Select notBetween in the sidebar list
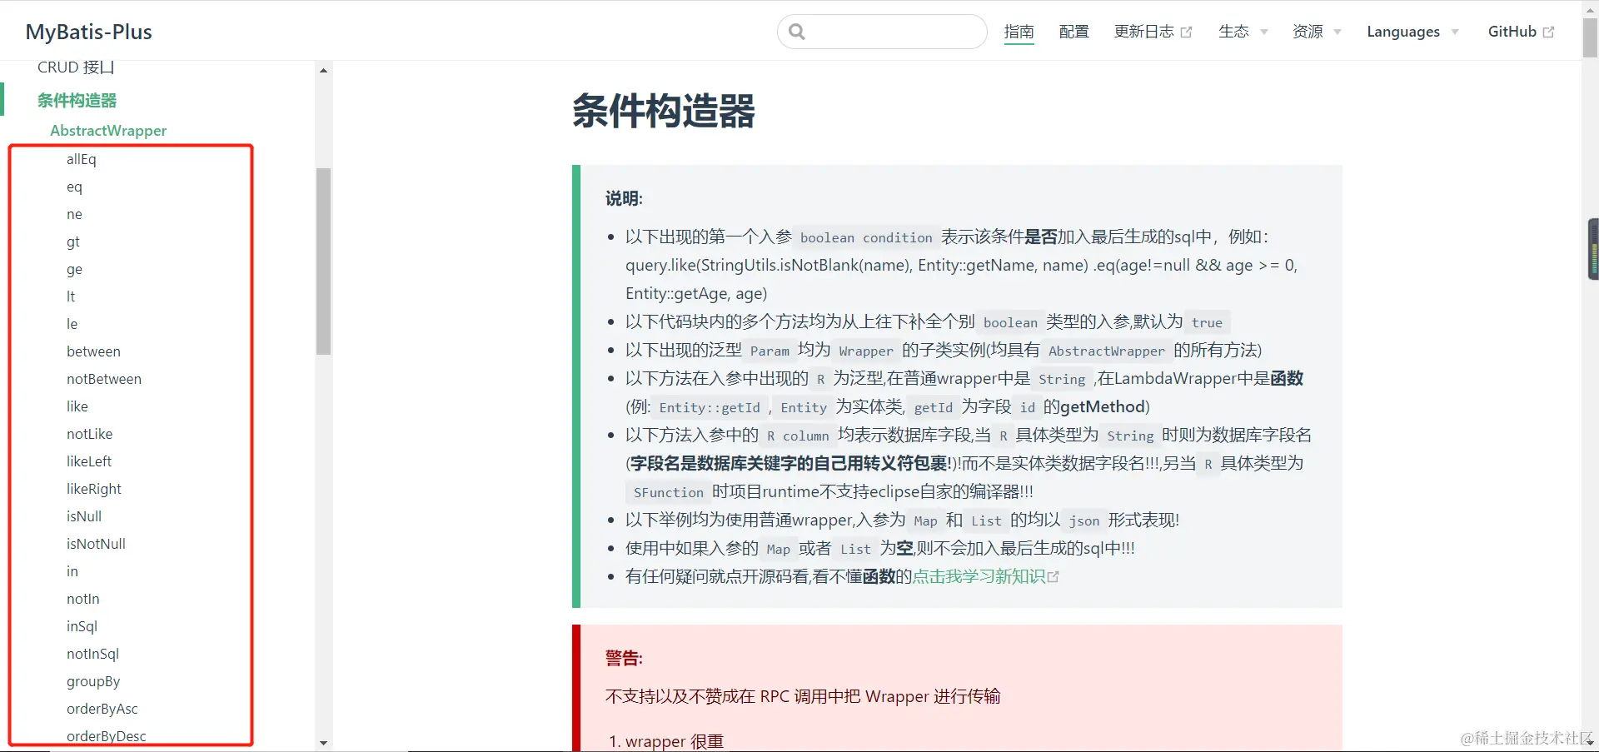The height and width of the screenshot is (752, 1599). (103, 379)
